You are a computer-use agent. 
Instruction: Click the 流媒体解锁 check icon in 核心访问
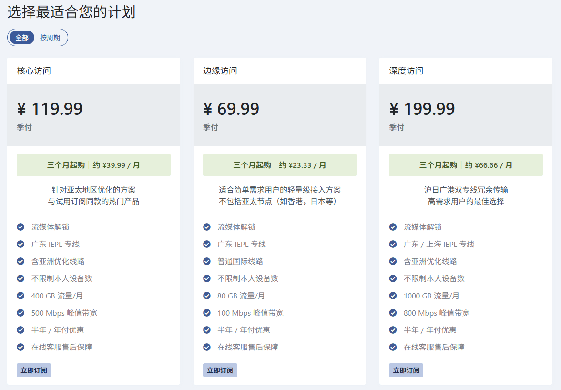point(21,227)
